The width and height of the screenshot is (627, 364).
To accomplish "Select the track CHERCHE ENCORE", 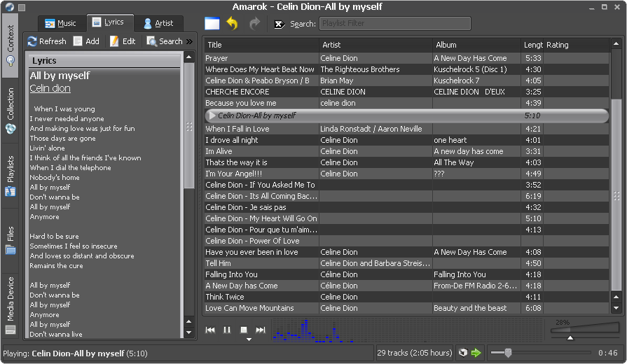I will (x=406, y=92).
